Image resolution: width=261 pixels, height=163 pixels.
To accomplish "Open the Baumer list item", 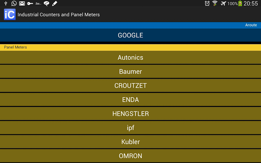I will pyautogui.click(x=130, y=71).
